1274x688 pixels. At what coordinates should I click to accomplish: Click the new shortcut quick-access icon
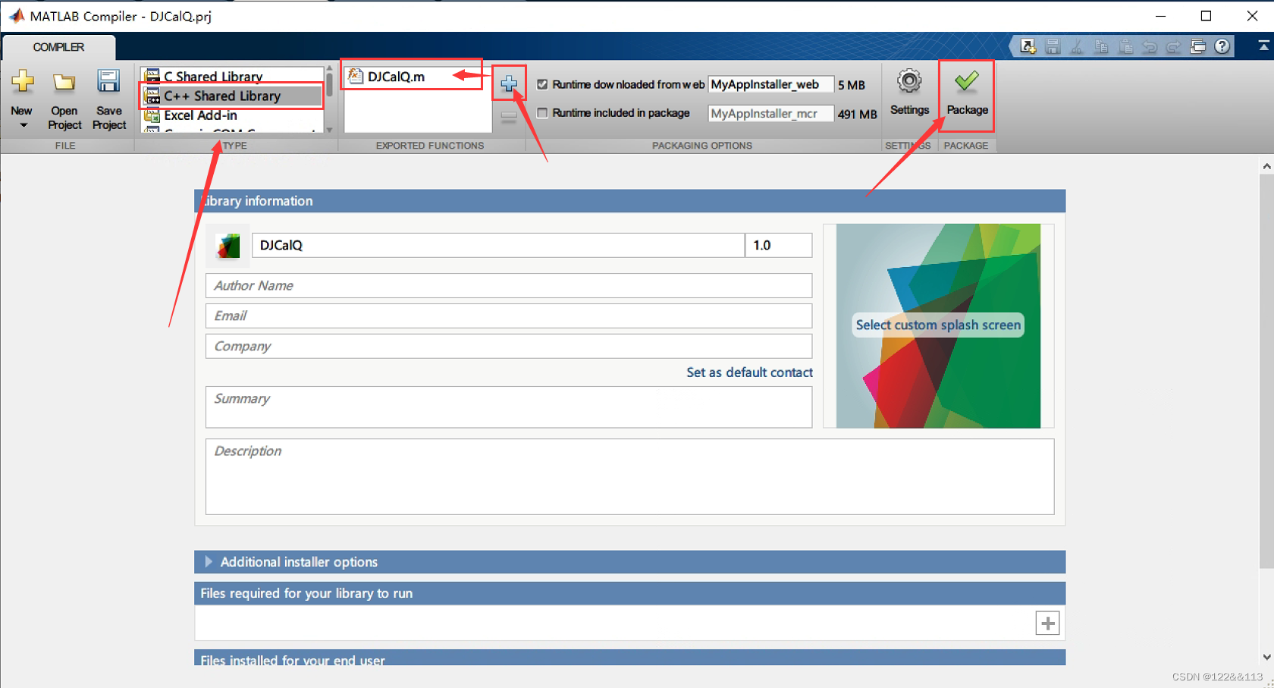click(1028, 47)
